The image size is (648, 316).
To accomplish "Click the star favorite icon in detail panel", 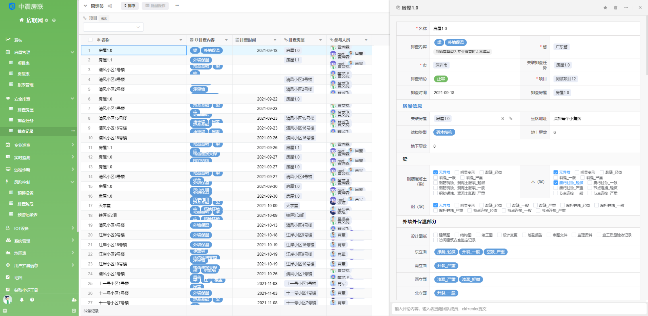I will point(605,8).
